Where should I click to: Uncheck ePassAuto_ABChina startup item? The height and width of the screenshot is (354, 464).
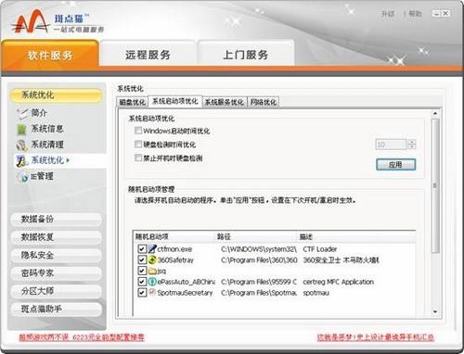tap(142, 282)
